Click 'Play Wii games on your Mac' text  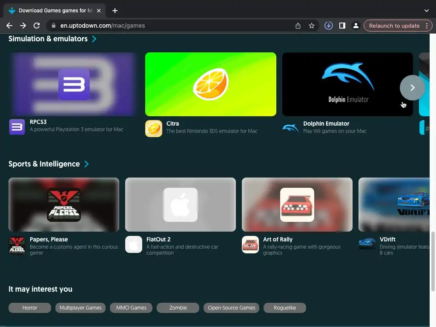click(x=335, y=131)
